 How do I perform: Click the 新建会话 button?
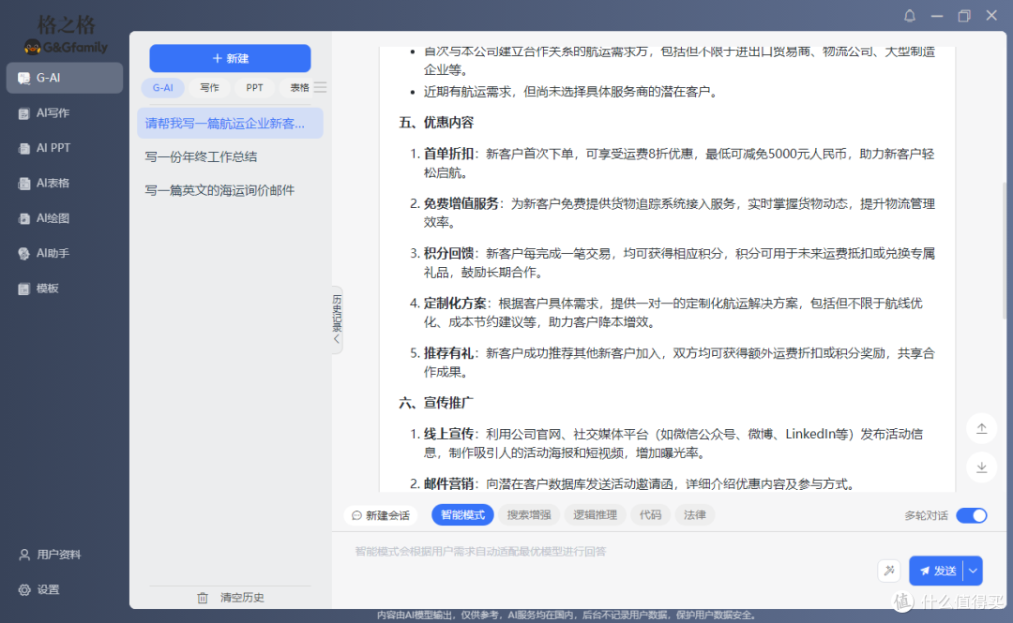point(381,515)
